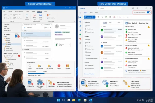Click the magnifier in archive.pst search box
Viewport: 155px width, 103px height.
click(x=41, y=24)
